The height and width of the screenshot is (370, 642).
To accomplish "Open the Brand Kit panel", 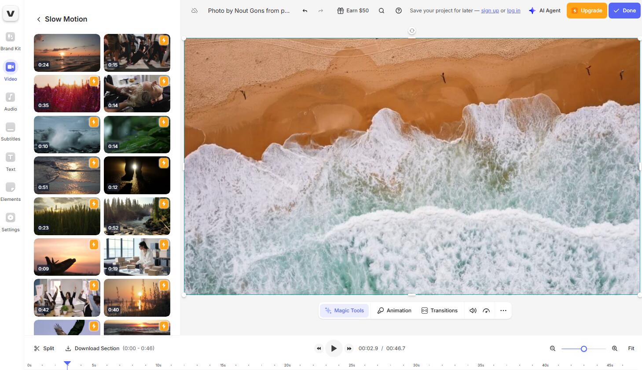I will pos(11,41).
